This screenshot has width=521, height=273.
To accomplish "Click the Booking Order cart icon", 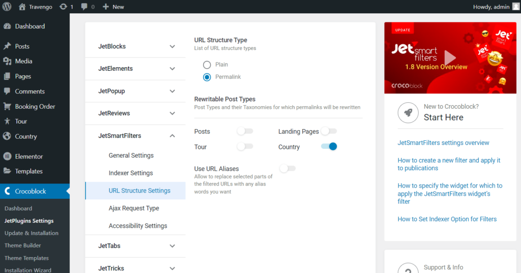I will tap(7, 106).
